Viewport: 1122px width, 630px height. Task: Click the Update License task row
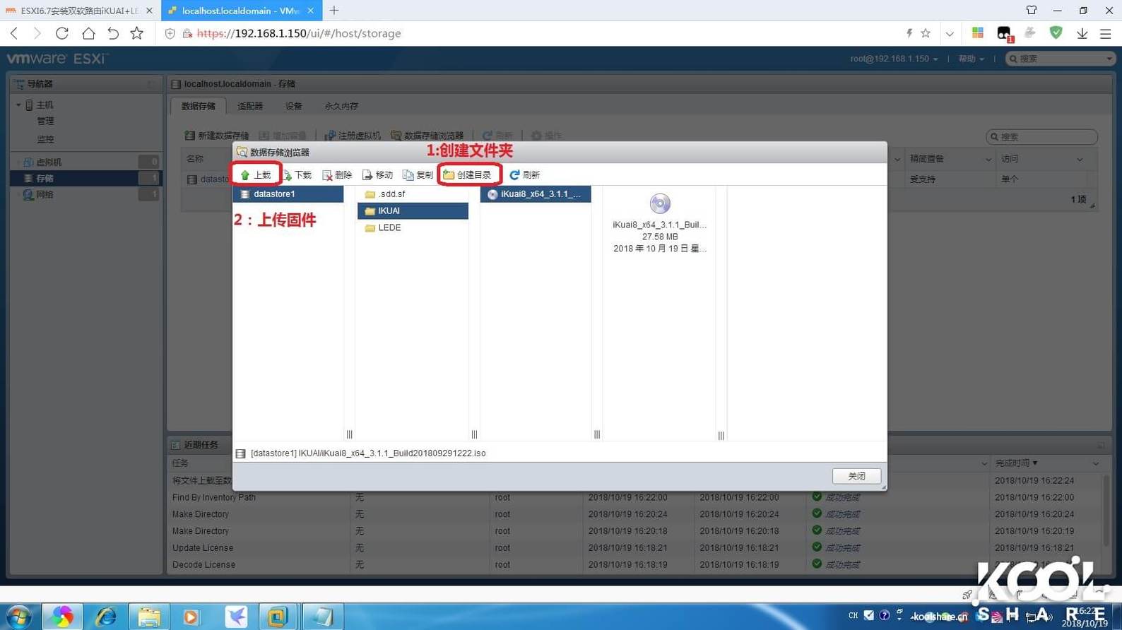coord(636,547)
